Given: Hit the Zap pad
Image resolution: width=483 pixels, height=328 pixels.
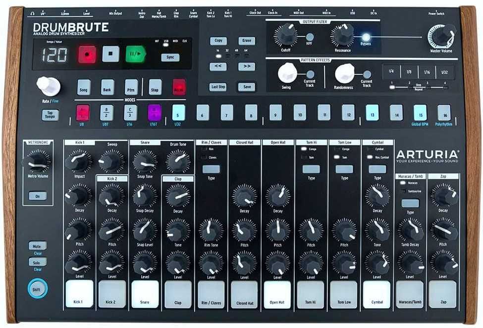Looking at the screenshot, I should pyautogui.click(x=443, y=294).
